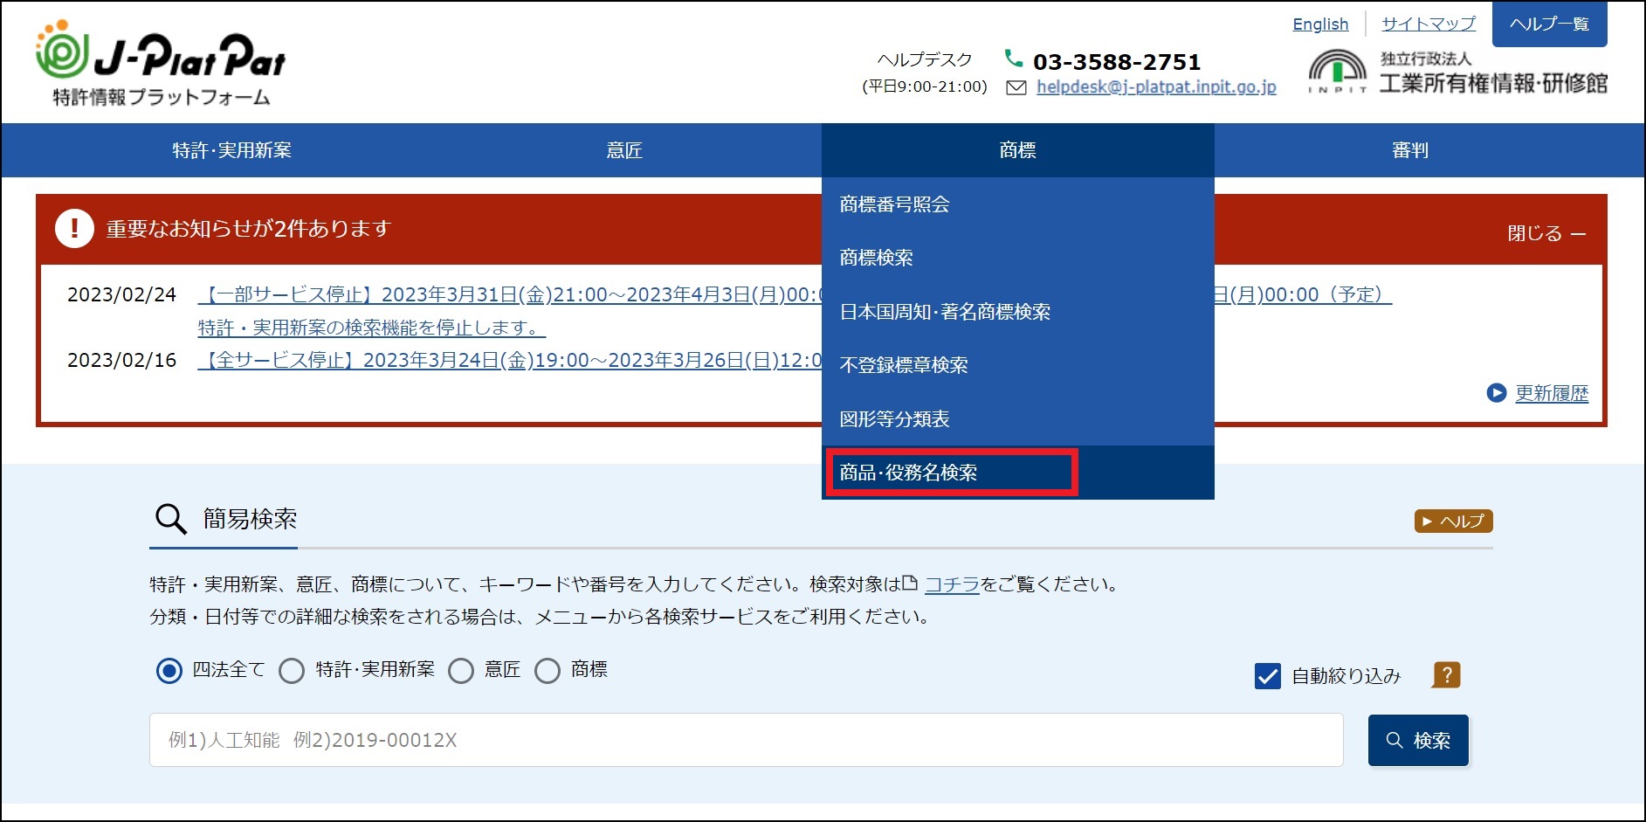
Task: Click the green phone icon
Action: pos(1013,59)
